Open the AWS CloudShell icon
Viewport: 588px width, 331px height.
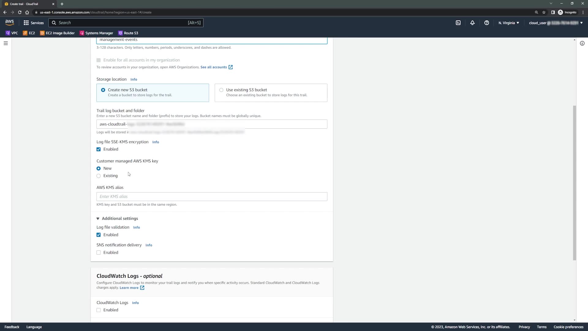coord(458,23)
